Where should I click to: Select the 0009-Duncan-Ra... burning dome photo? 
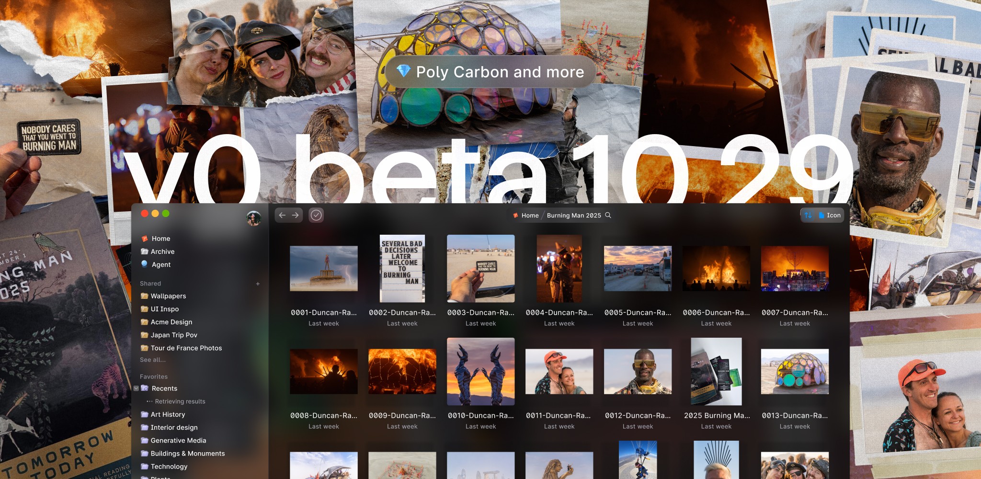(402, 371)
